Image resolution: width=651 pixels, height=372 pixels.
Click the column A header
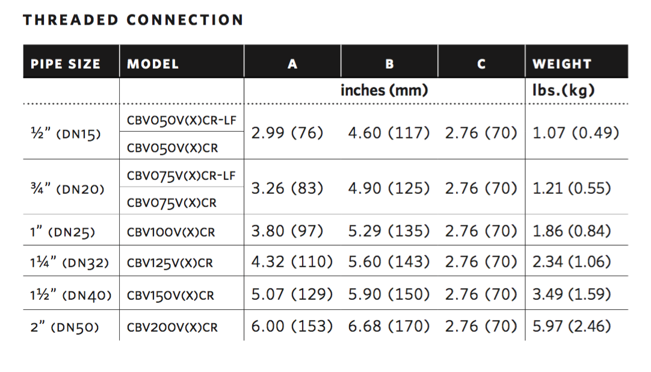coord(292,64)
